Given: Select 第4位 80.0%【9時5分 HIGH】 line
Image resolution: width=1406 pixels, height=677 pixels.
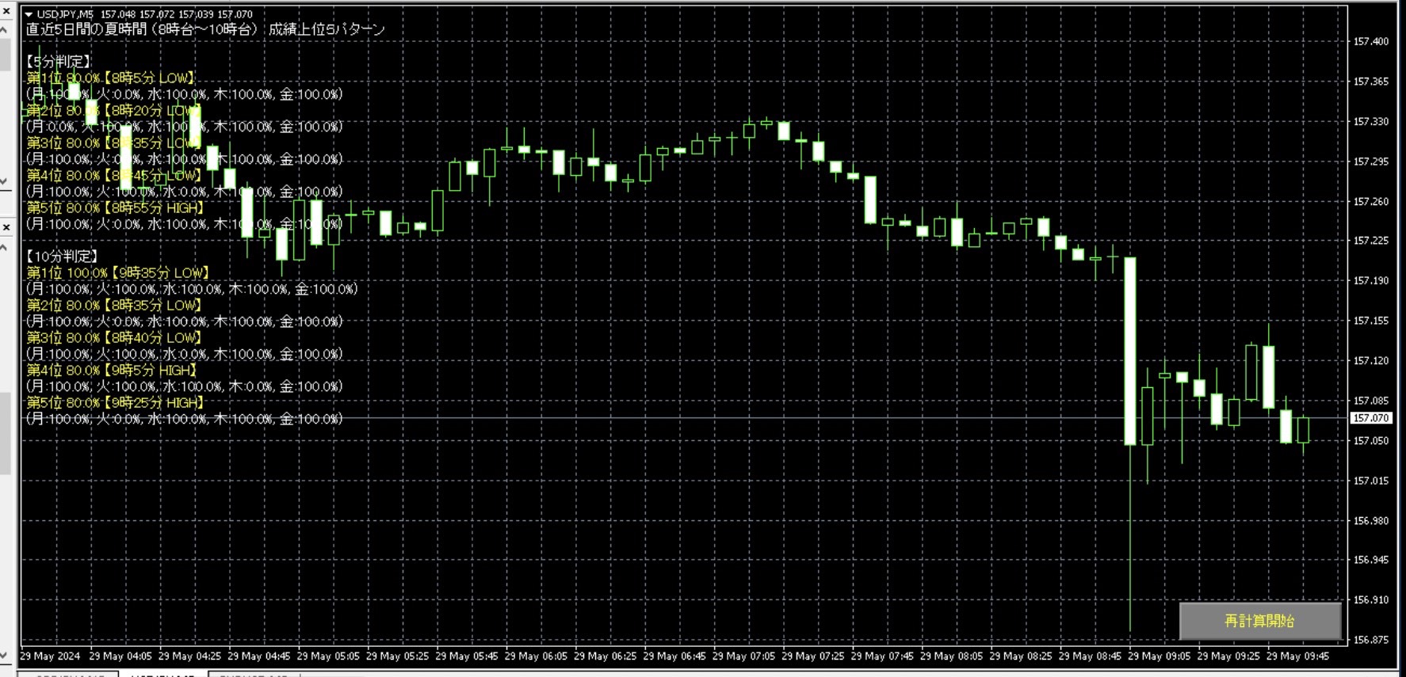Looking at the screenshot, I should tap(112, 371).
